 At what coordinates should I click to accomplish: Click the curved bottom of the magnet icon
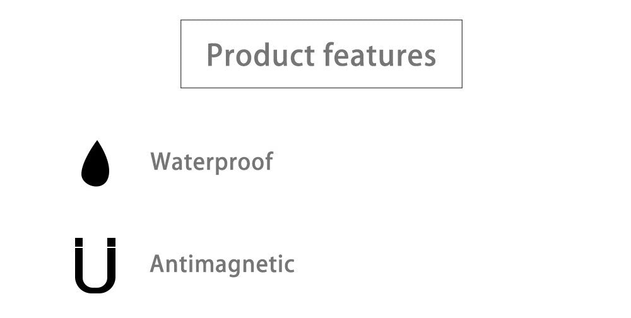pos(95,286)
